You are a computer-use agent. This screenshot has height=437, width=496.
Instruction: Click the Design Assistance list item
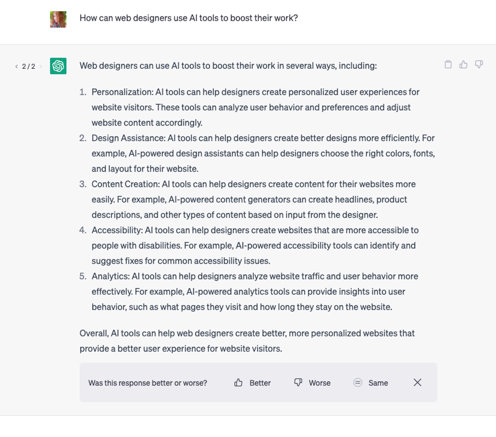[x=263, y=153]
